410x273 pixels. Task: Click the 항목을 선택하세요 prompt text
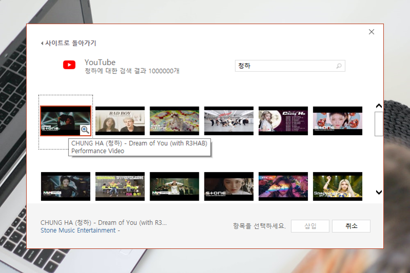tap(259, 226)
